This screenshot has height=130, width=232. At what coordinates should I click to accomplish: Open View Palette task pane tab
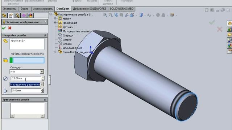[x=229, y=40]
